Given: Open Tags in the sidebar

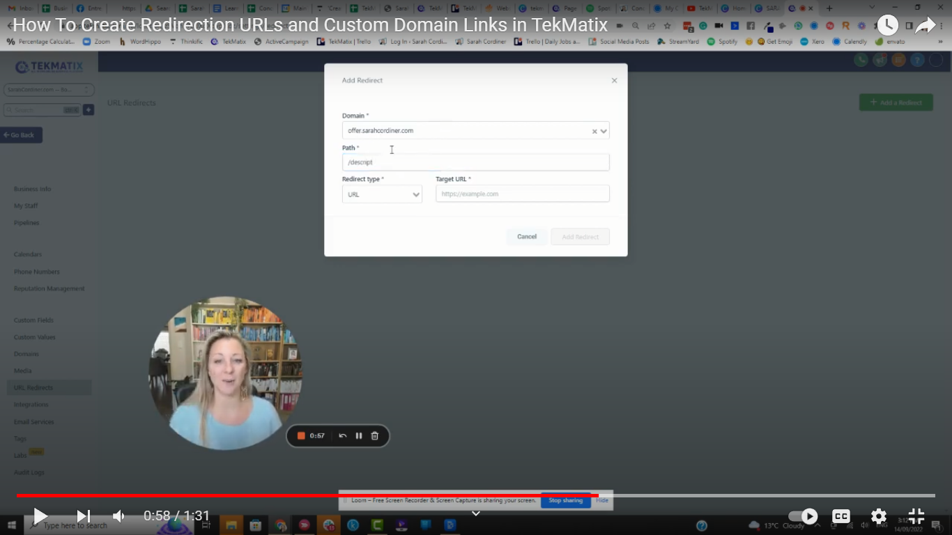Looking at the screenshot, I should click(20, 438).
